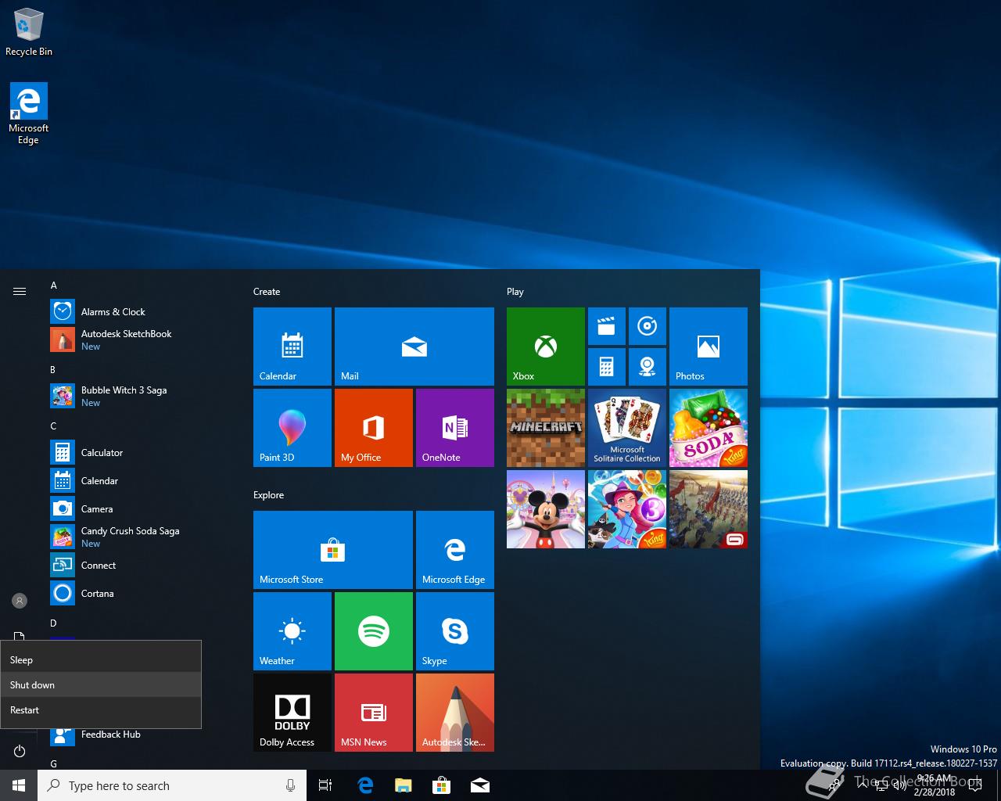
Task: Open the Bubble Witch 3 Saga tile
Action: [627, 509]
